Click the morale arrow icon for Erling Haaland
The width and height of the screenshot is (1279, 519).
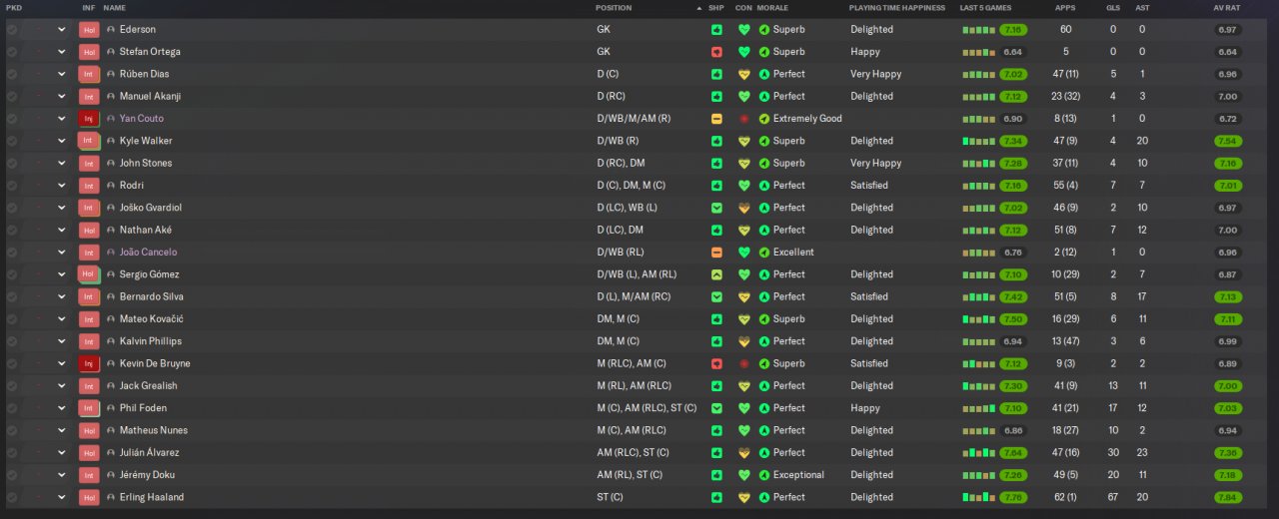click(764, 497)
